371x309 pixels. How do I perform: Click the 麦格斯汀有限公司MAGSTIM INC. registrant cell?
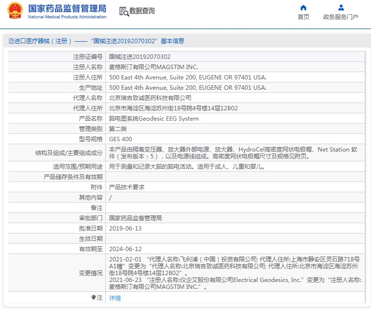[x=153, y=67]
